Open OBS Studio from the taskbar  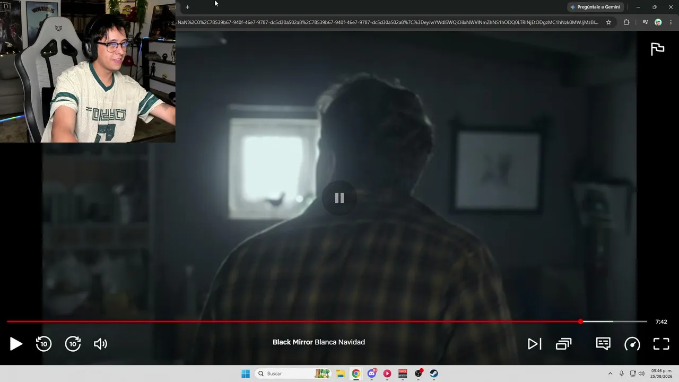pyautogui.click(x=419, y=374)
